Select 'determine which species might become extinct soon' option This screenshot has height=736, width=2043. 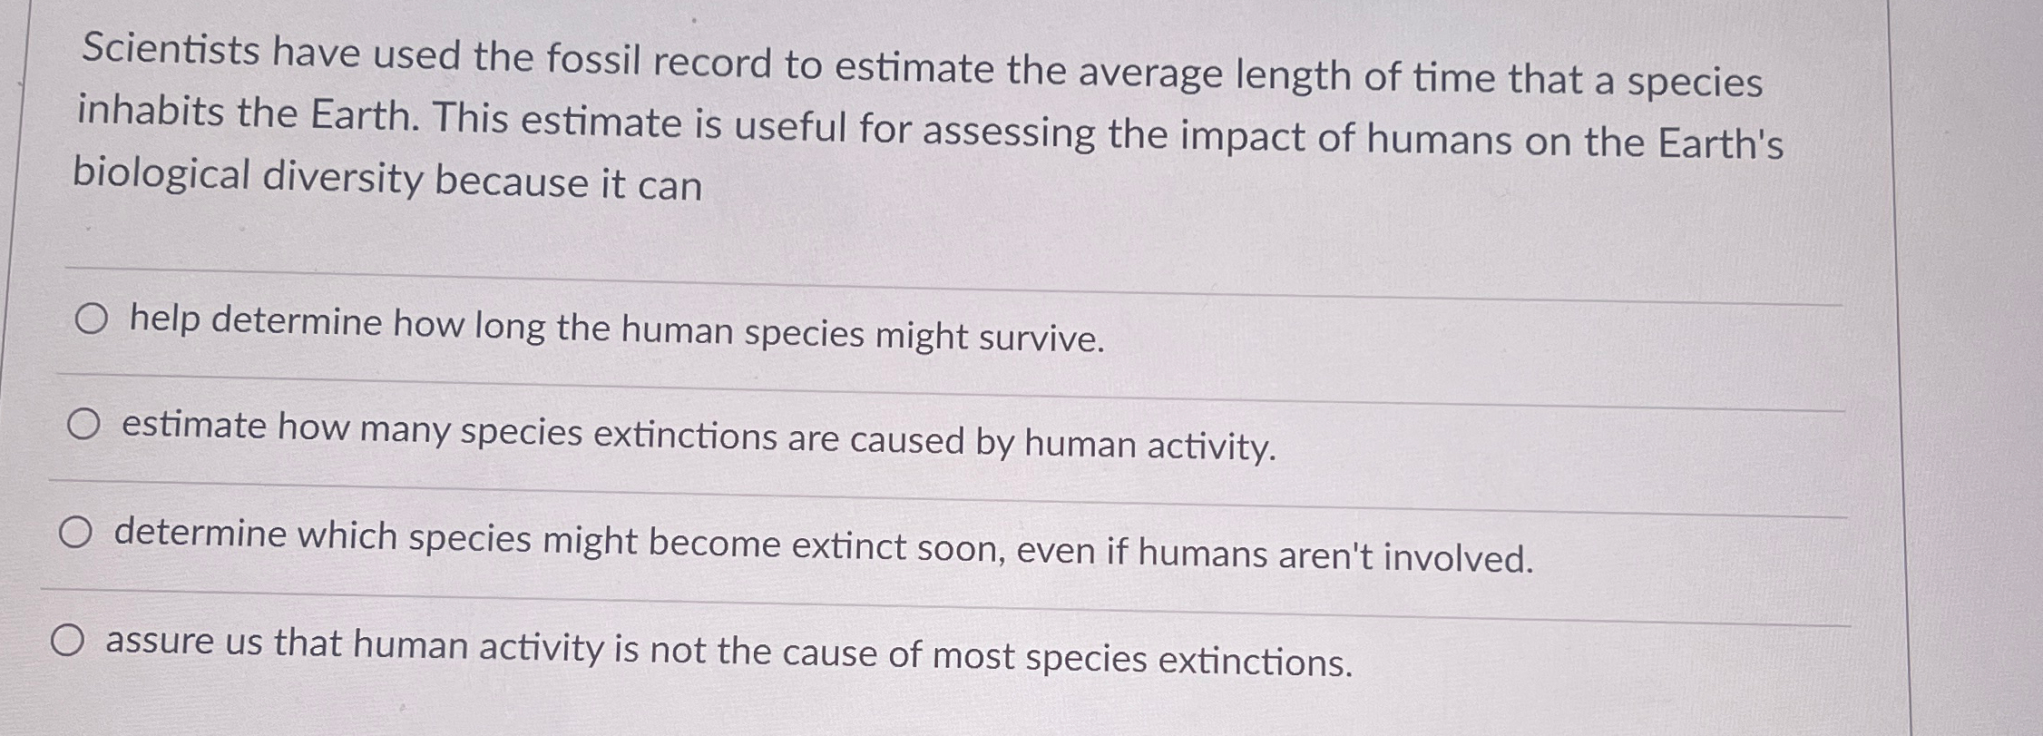[x=78, y=534]
